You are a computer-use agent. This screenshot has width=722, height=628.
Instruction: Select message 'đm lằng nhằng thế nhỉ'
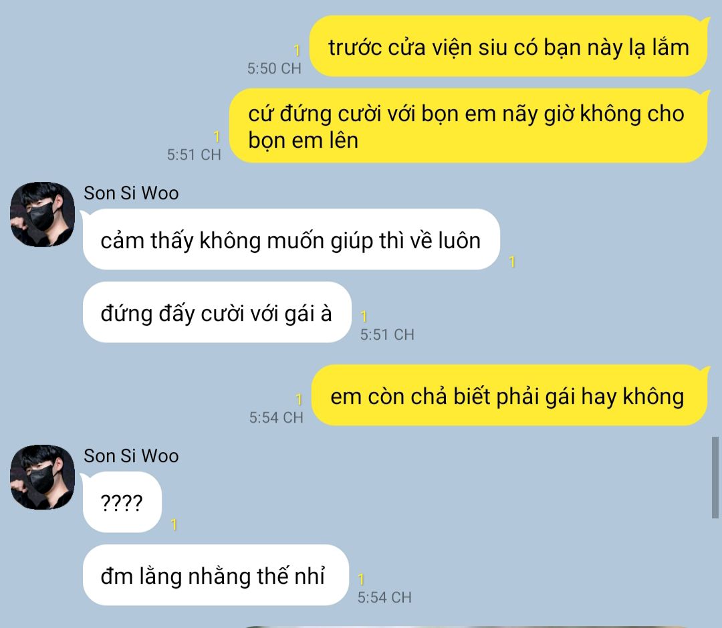215,575
